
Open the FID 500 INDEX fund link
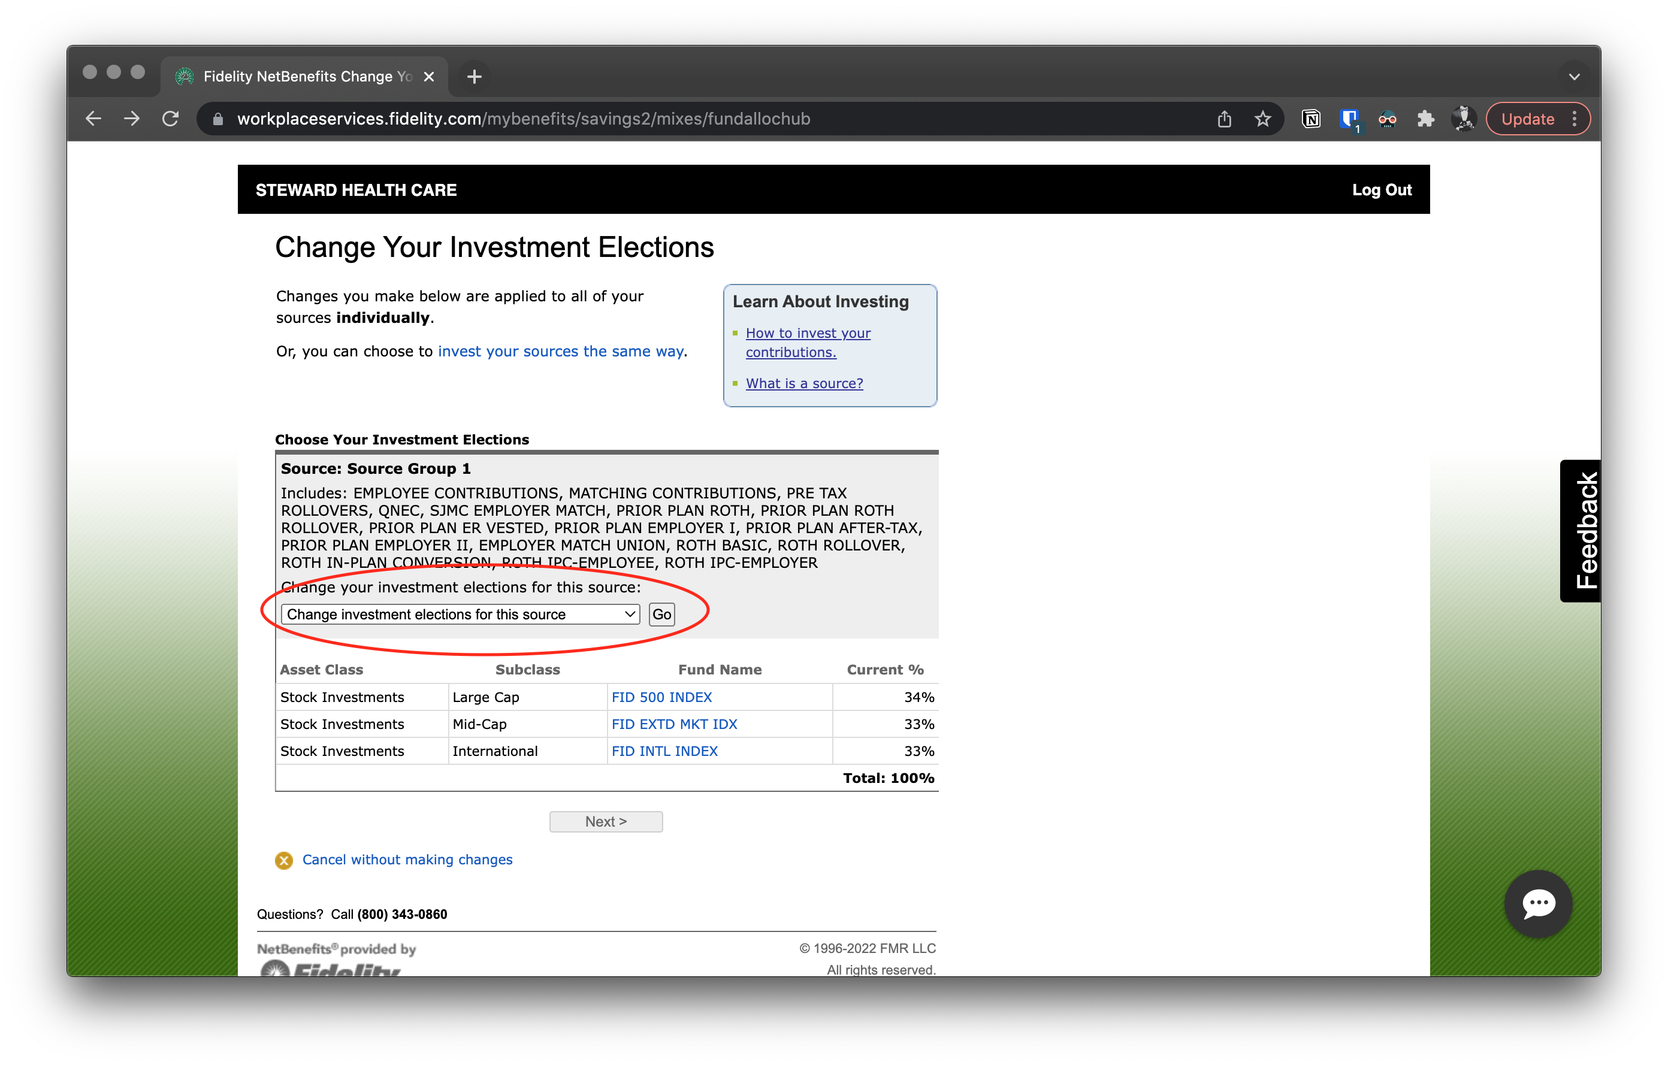[x=661, y=697]
